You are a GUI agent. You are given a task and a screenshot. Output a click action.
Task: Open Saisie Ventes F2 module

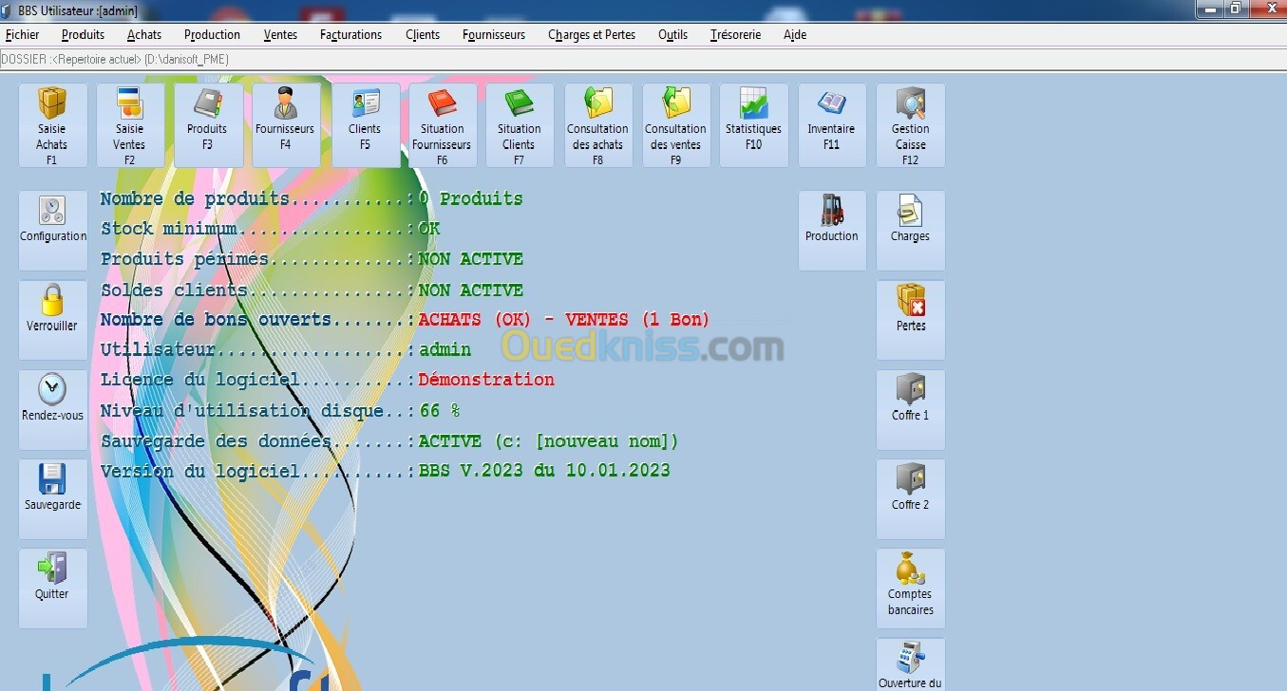pos(130,125)
